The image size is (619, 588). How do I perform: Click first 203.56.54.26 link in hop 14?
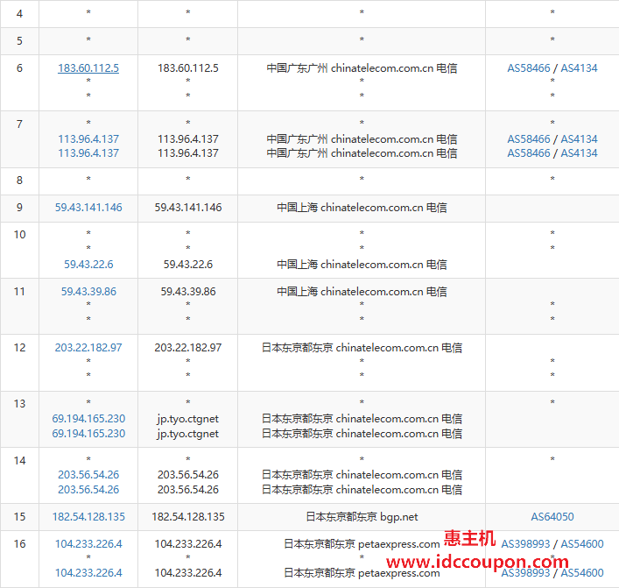tap(88, 475)
